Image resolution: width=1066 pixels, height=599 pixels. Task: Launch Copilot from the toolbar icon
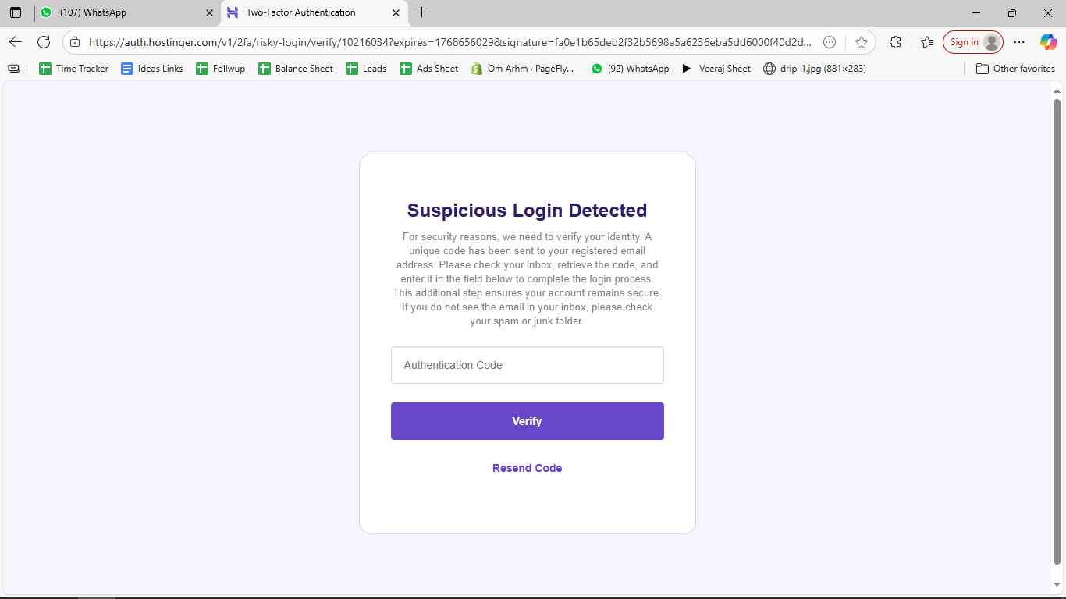1048,42
